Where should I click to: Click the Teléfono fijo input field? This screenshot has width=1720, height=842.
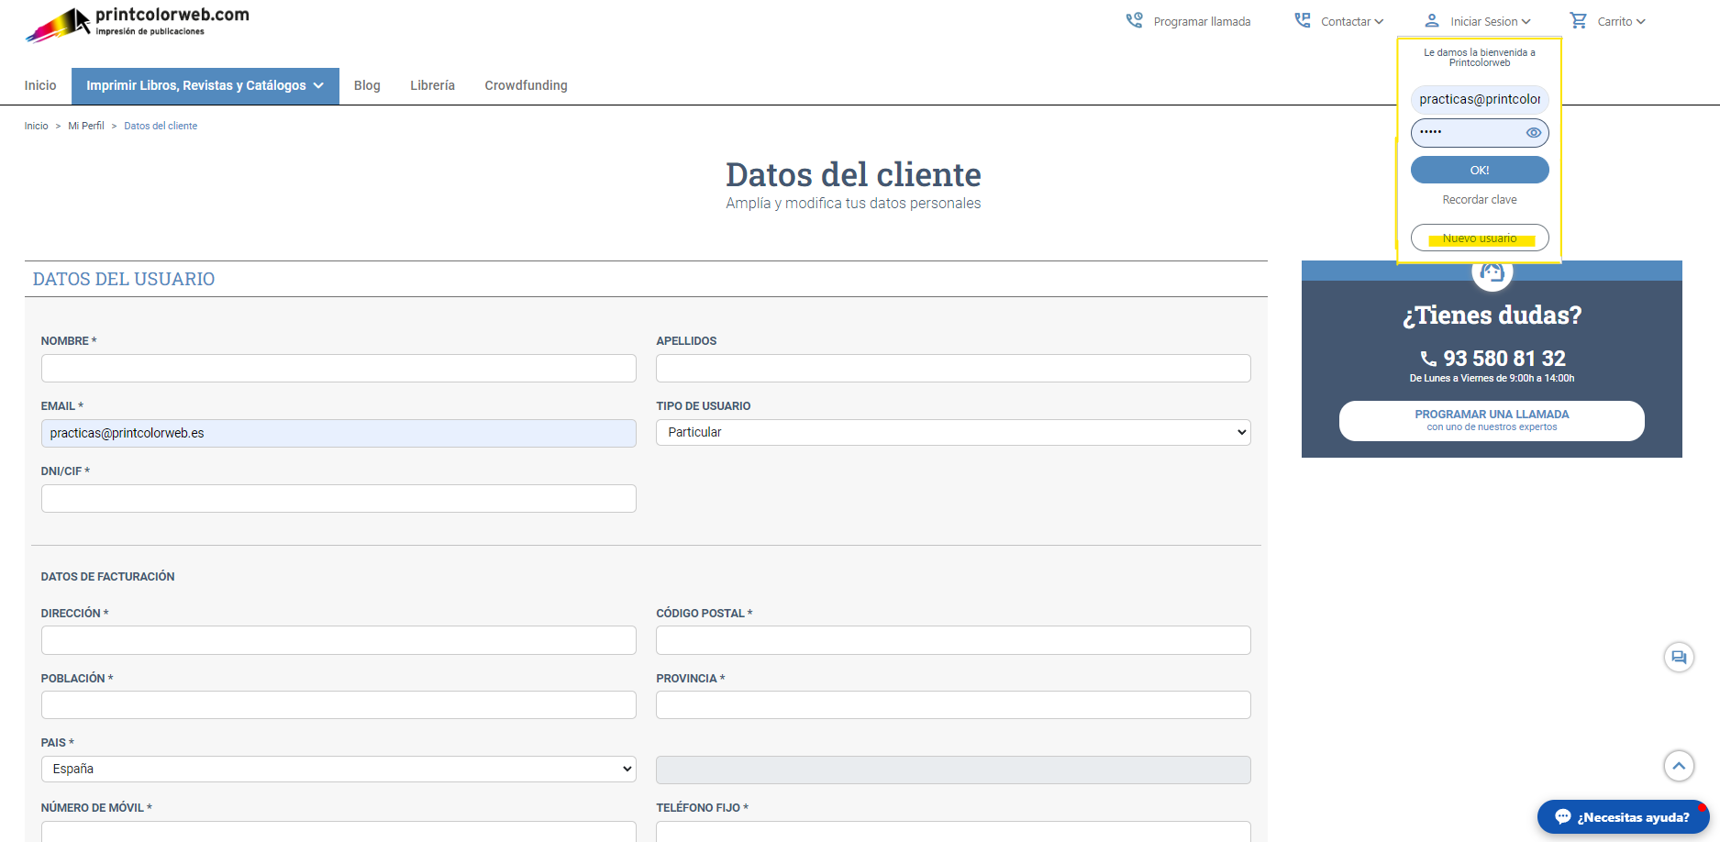pyautogui.click(x=953, y=832)
